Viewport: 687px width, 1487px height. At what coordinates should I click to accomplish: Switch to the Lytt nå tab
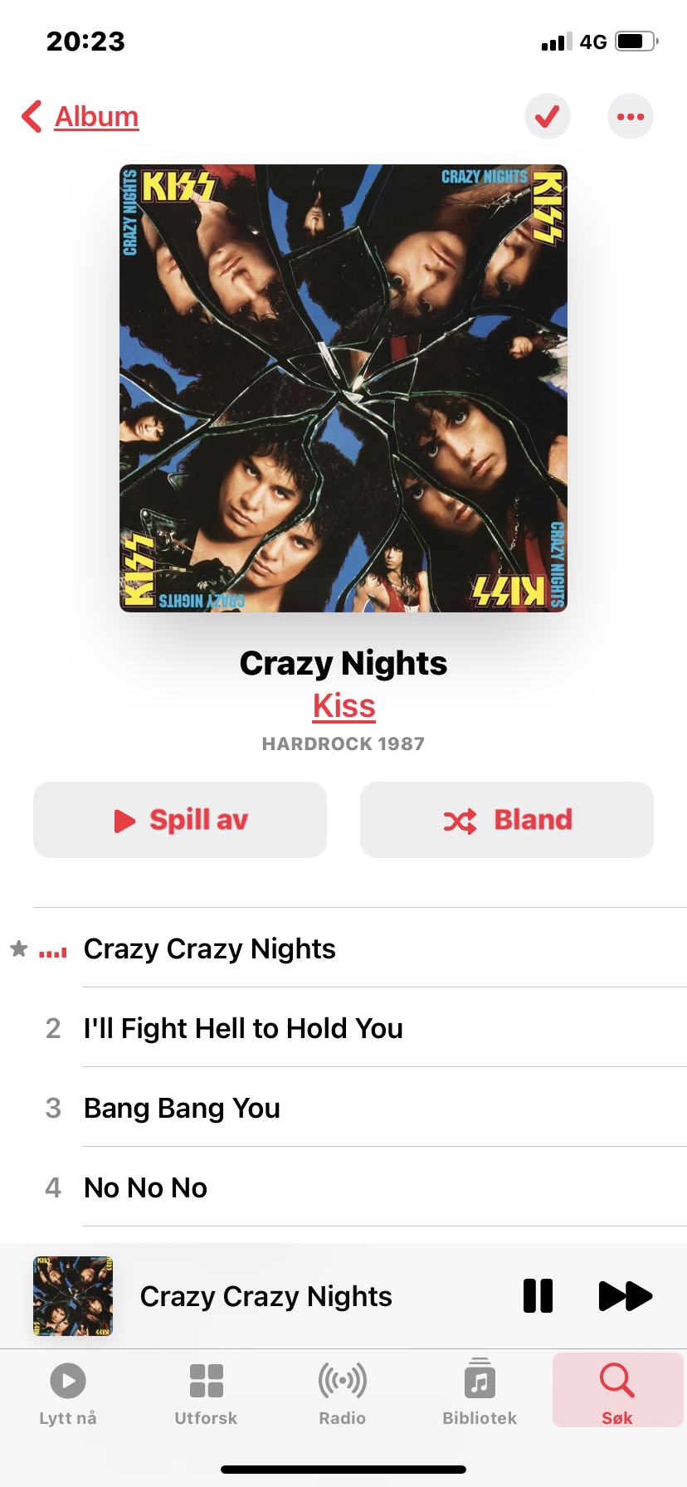pyautogui.click(x=68, y=1394)
